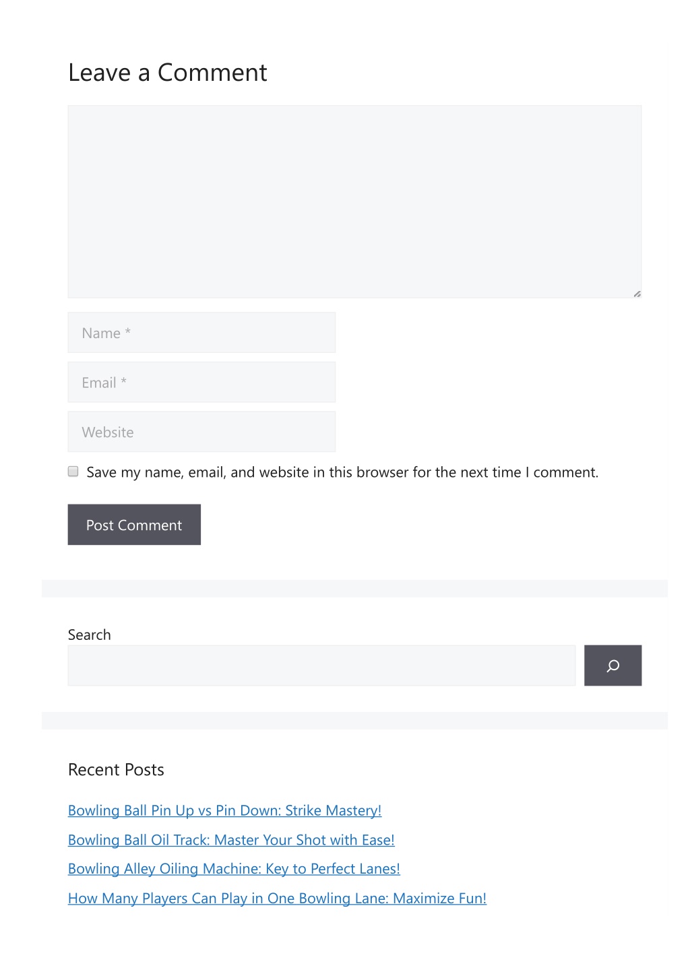Click the gray divider band above Recent Posts
This screenshot has width=690, height=976.
354,720
